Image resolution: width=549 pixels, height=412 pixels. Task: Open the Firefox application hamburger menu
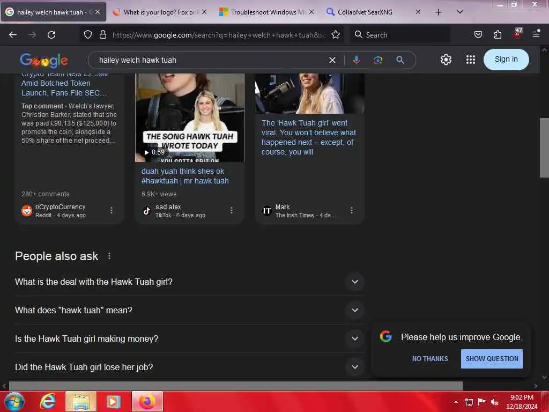(x=536, y=34)
